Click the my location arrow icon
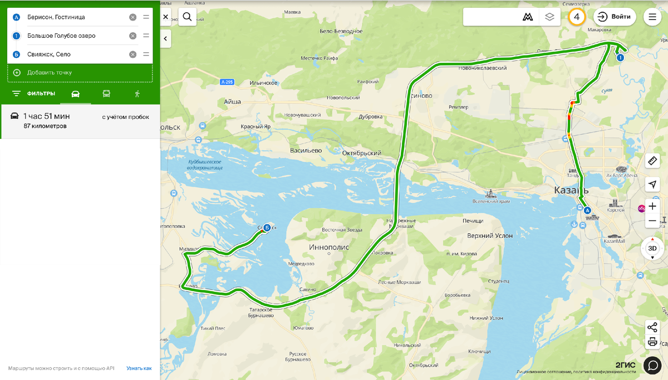Viewport: 668px width, 380px height. click(x=652, y=184)
